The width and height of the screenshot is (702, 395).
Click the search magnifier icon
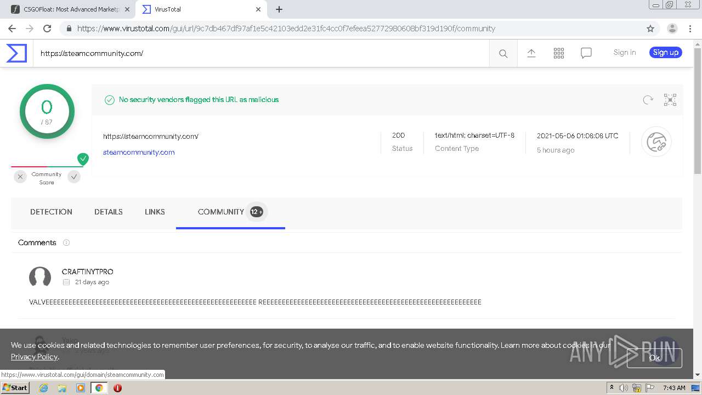(x=503, y=53)
